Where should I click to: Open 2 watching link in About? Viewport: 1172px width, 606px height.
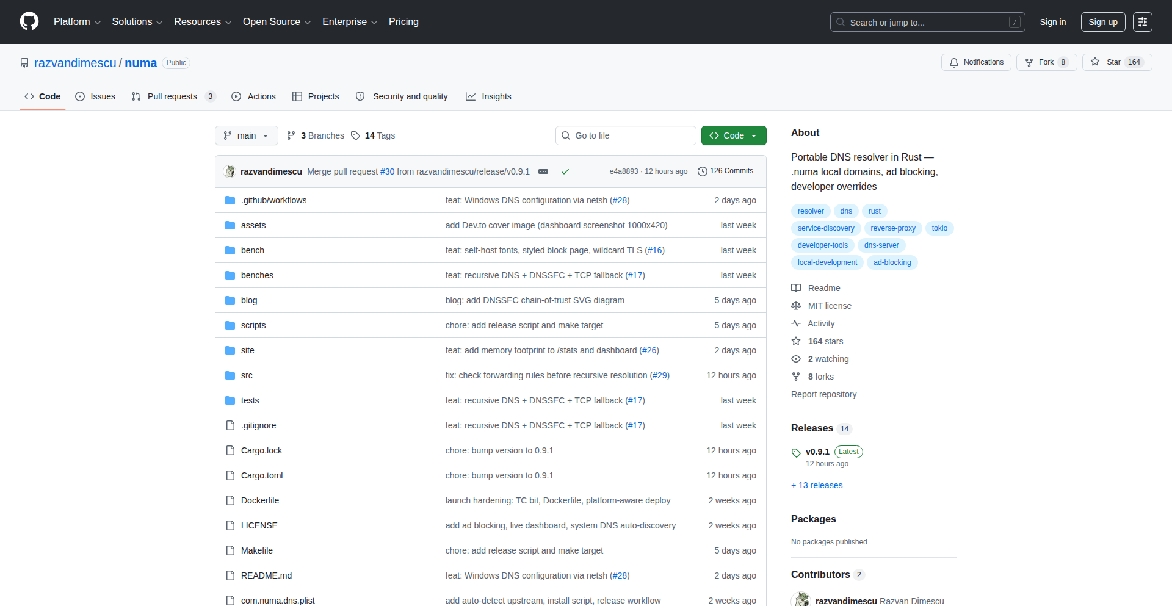[828, 359]
